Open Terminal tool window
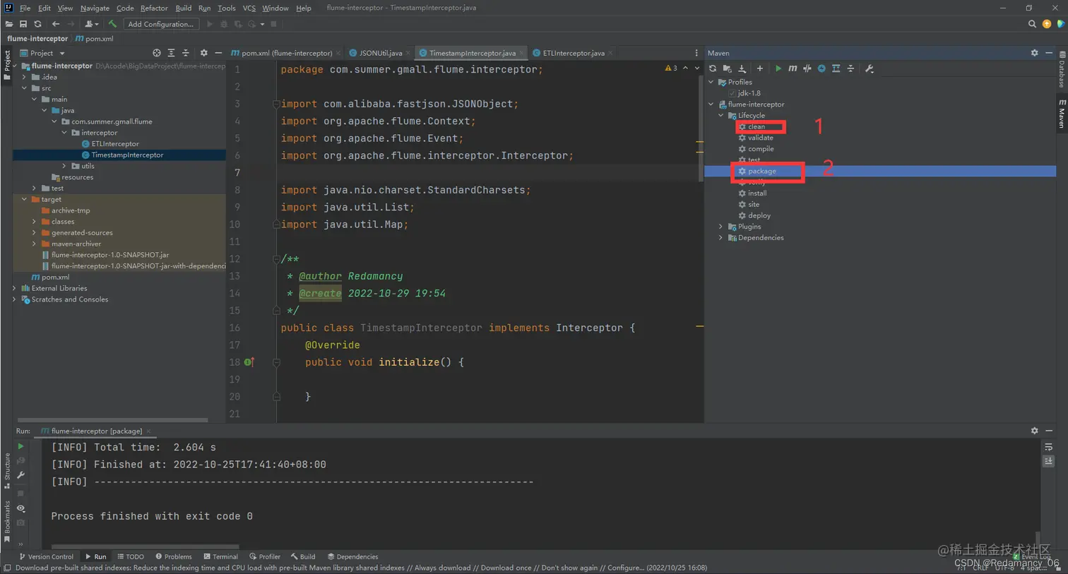This screenshot has width=1068, height=574. pyautogui.click(x=220, y=556)
